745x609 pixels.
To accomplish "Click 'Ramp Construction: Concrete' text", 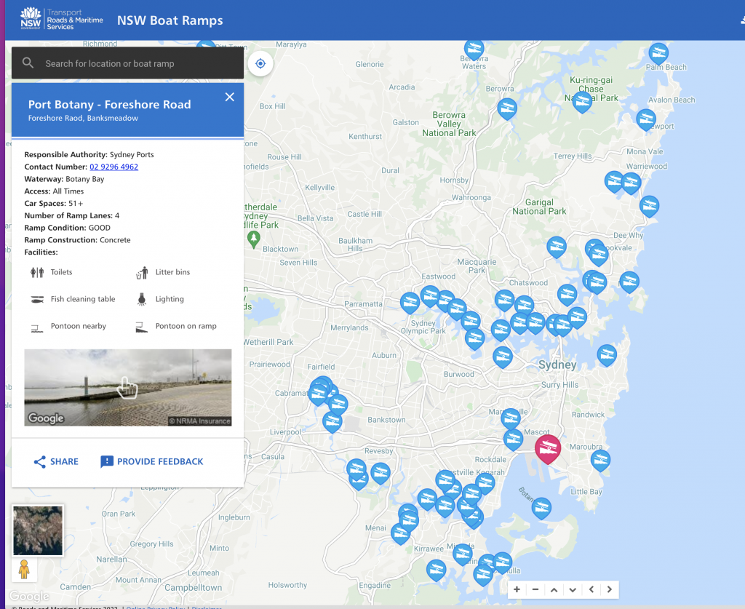I will pos(77,240).
